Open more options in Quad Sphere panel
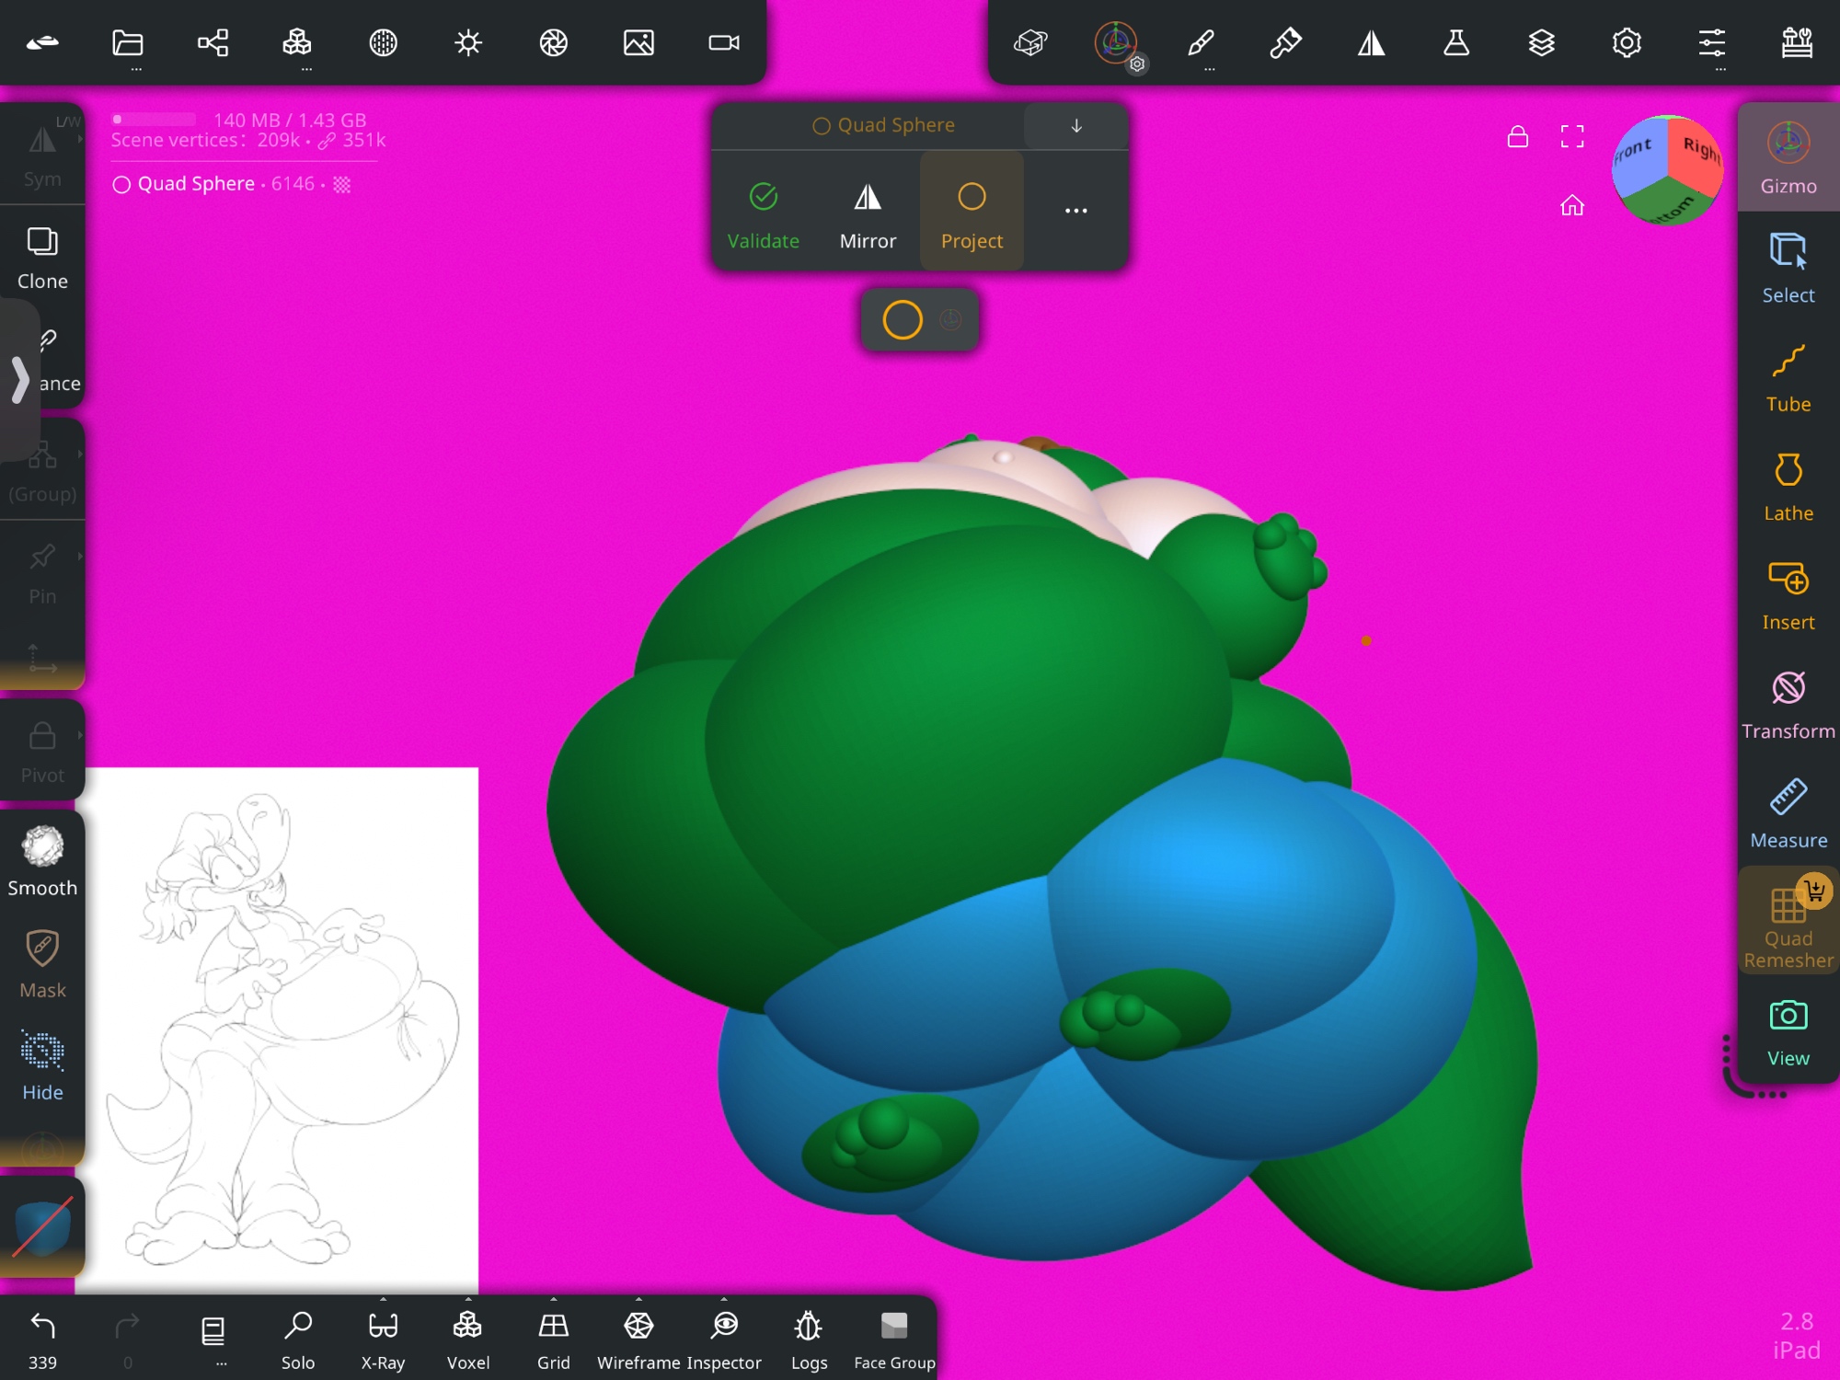The height and width of the screenshot is (1380, 1840). pos(1075,211)
